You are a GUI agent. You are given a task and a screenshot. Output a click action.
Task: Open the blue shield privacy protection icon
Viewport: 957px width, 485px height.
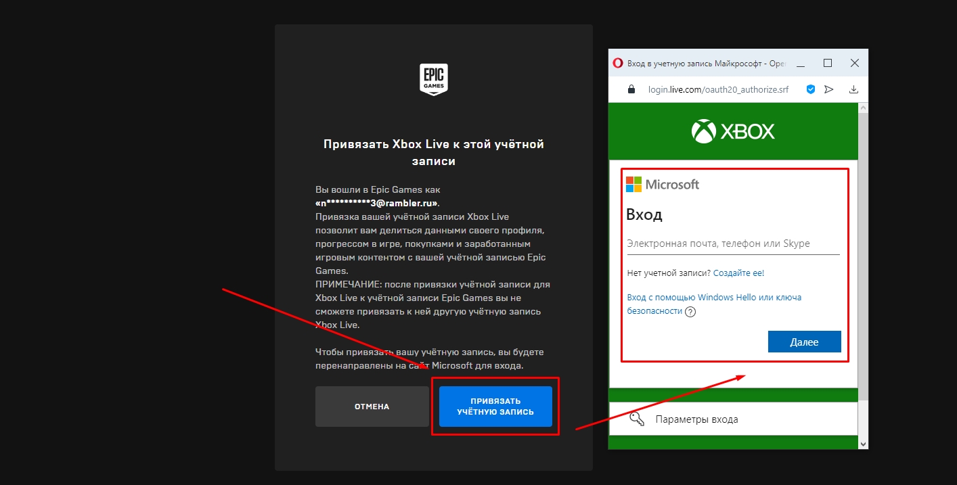[x=810, y=89]
